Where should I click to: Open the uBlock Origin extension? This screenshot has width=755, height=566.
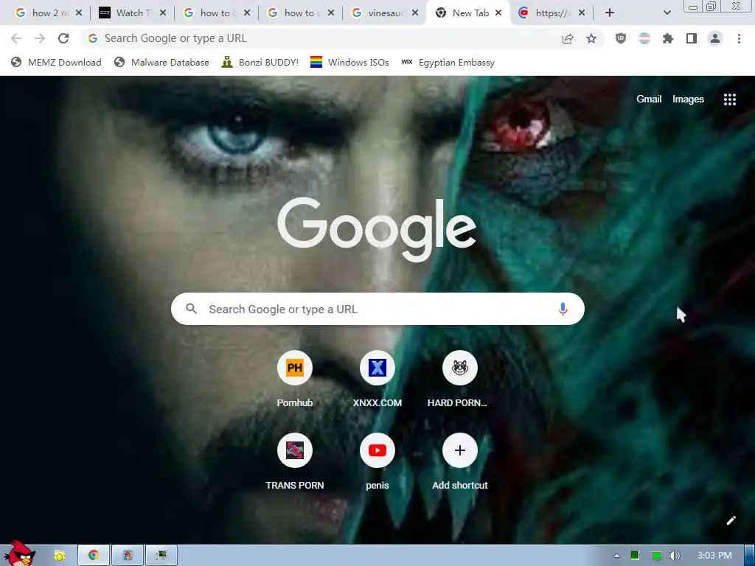pos(621,38)
